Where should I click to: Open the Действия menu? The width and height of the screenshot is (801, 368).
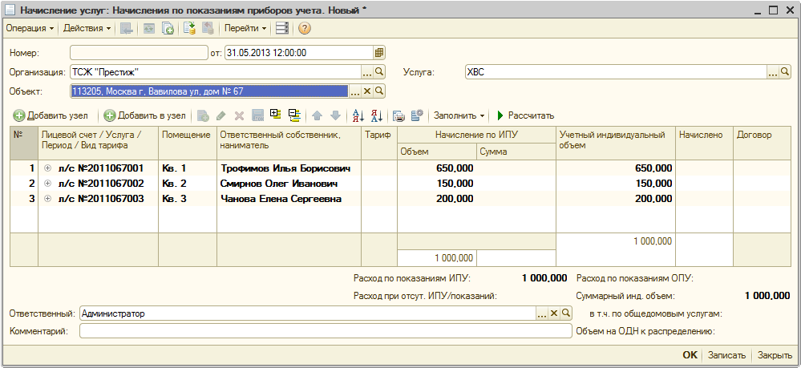(87, 28)
